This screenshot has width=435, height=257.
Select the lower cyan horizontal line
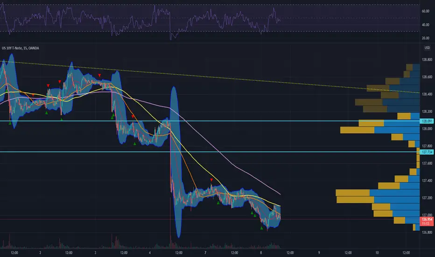tap(210, 152)
